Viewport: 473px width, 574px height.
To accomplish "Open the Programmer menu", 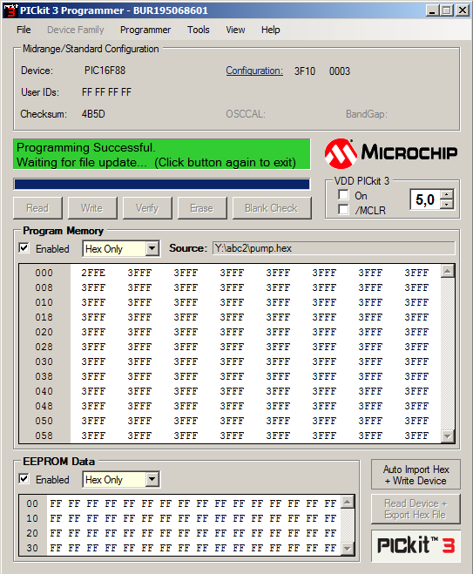I will click(145, 30).
